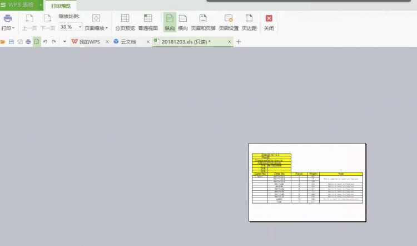417x246 pixels.
Task: Toggle the quick-access Print Preview icon
Action: tap(37, 42)
